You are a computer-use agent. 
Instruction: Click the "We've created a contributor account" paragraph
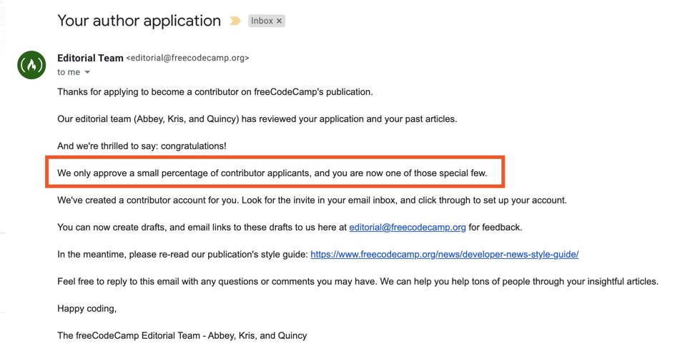pos(312,200)
